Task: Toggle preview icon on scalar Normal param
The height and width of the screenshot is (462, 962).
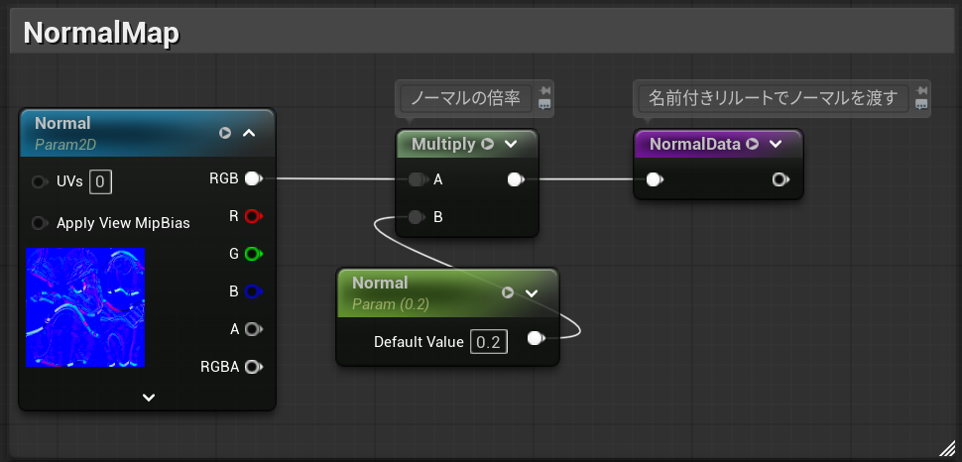Action: [508, 292]
